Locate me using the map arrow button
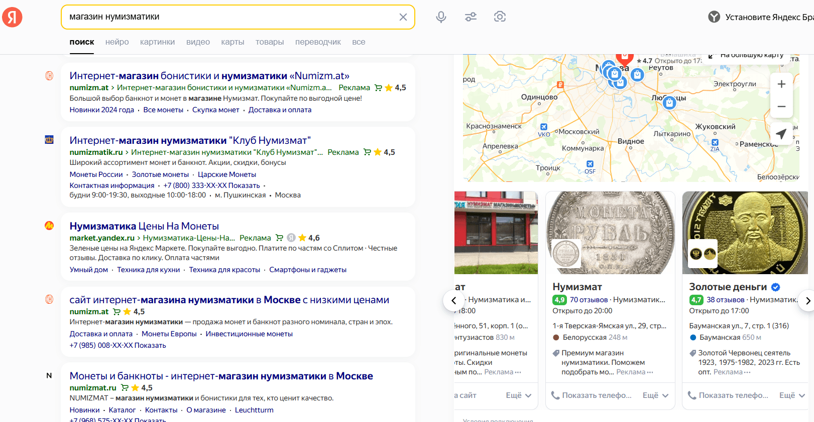 (781, 134)
